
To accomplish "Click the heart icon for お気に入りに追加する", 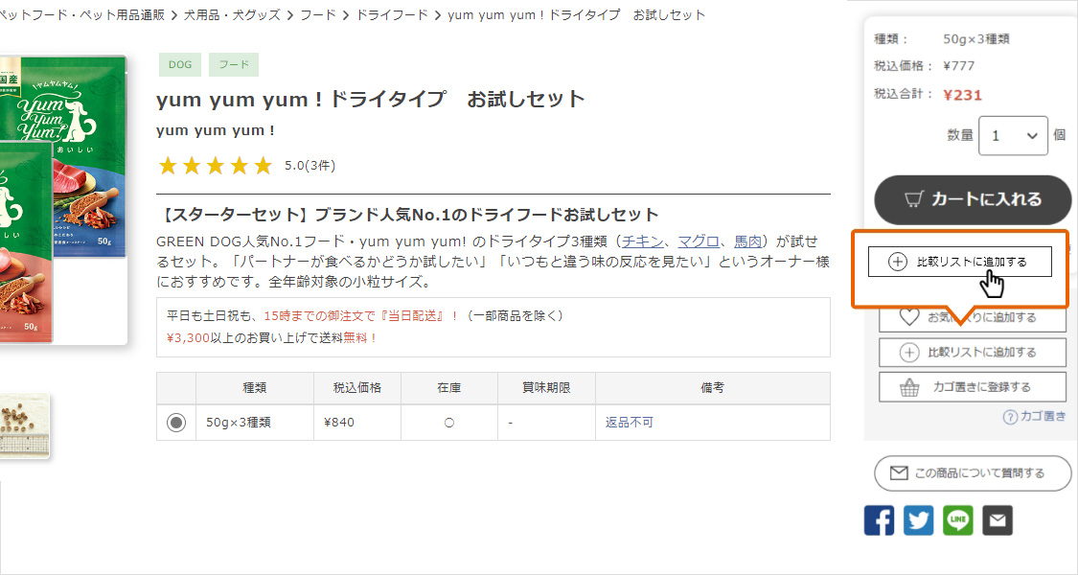I will pyautogui.click(x=909, y=317).
